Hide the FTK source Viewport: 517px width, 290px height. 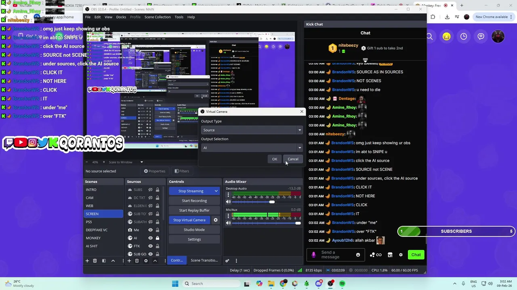tap(150, 246)
